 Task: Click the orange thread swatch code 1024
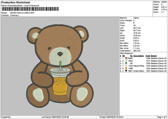(x=126, y=68)
